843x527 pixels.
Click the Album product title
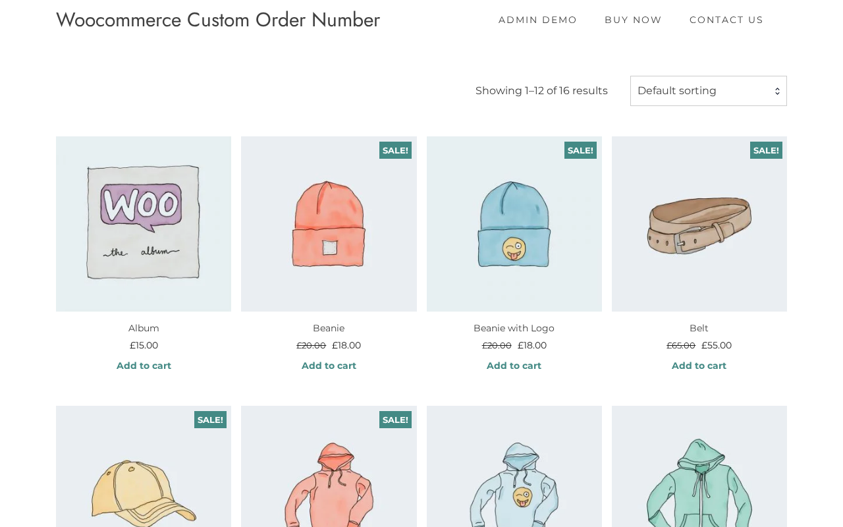144,328
